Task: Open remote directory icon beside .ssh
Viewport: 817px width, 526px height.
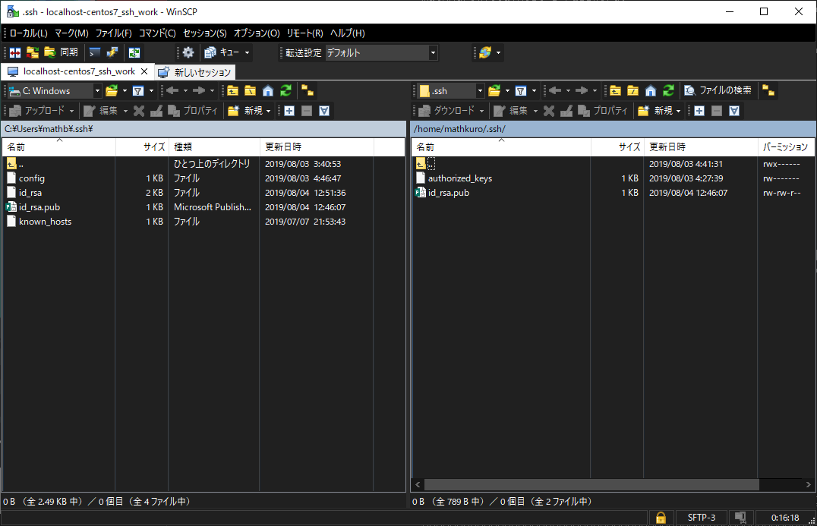Action: [494, 91]
